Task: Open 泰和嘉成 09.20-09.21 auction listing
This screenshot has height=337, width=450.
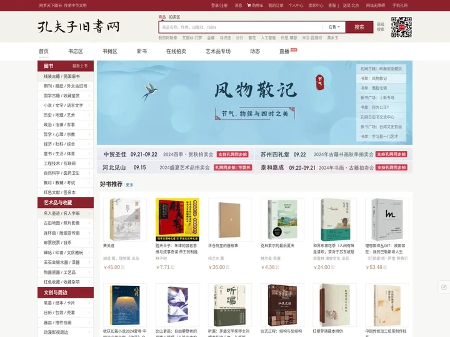Action: pos(334,168)
